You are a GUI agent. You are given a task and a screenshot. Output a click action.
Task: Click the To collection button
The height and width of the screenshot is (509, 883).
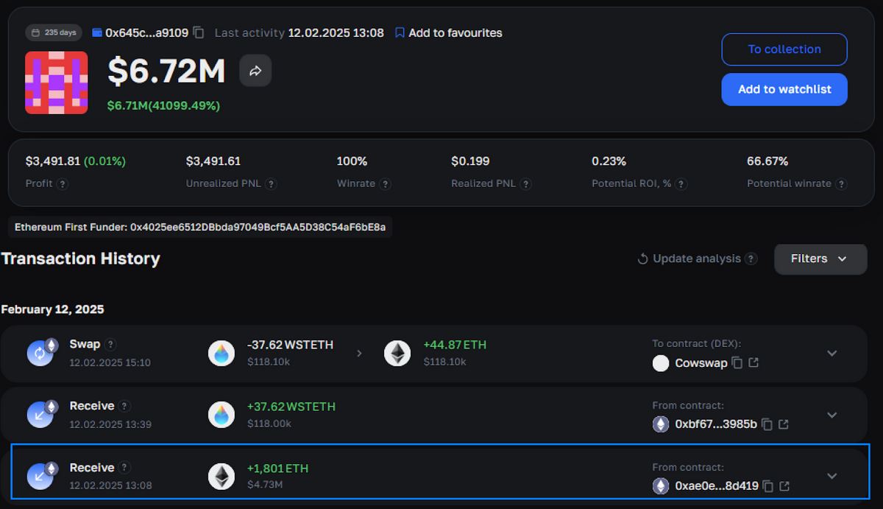[x=784, y=49]
